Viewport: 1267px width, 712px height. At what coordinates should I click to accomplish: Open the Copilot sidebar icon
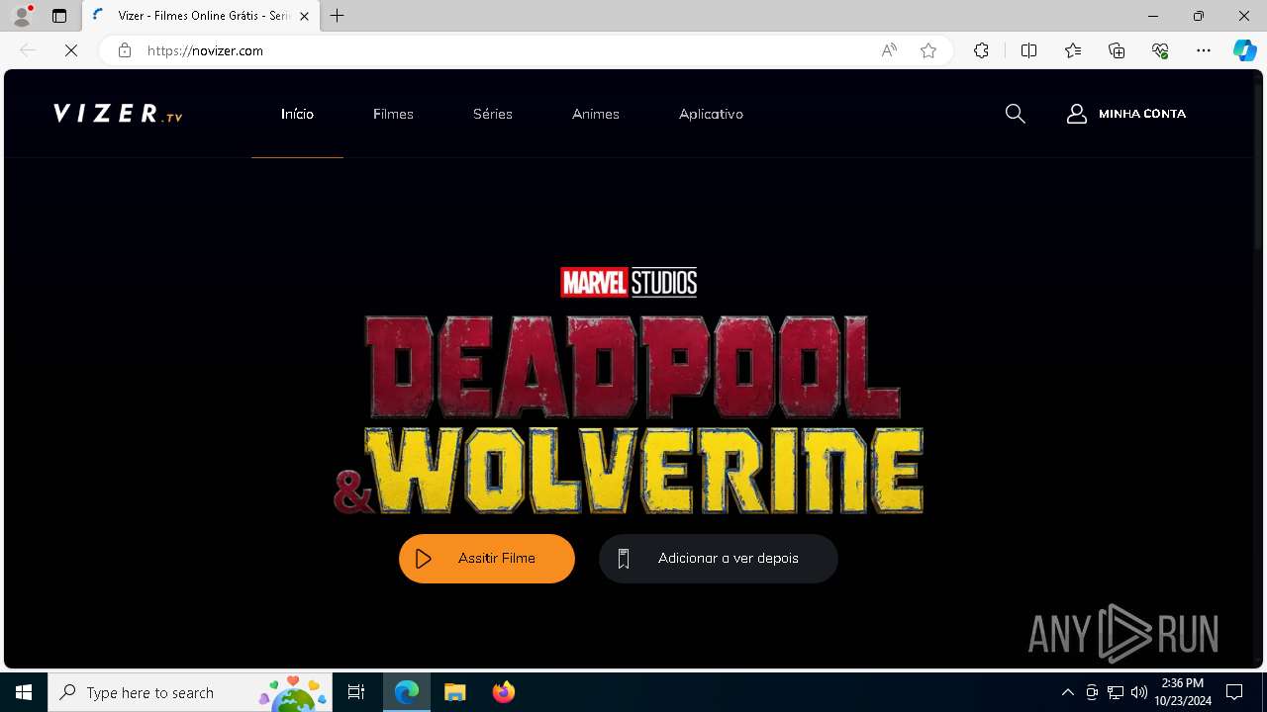click(x=1244, y=50)
